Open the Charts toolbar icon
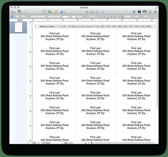The image size is (168, 157). [x=62, y=12]
